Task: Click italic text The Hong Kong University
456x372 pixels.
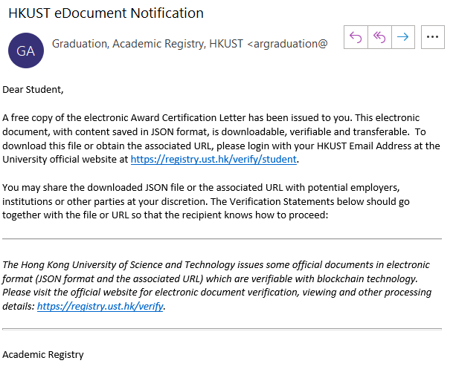Action: (60, 265)
